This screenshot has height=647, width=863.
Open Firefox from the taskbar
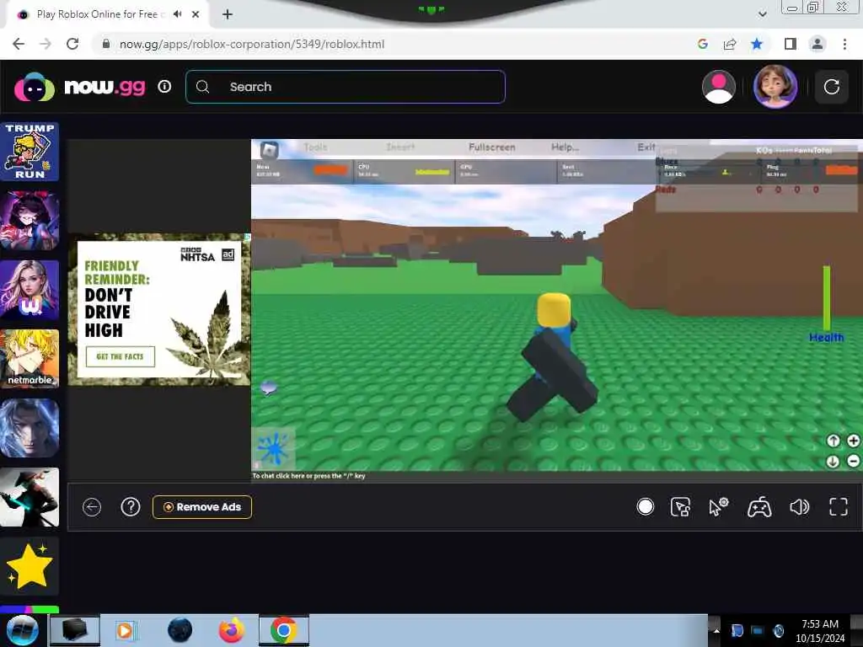coord(231,630)
